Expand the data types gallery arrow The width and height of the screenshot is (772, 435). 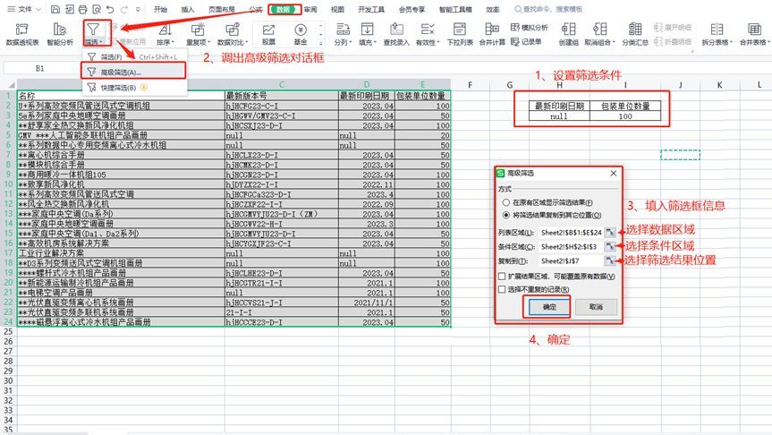pyautogui.click(x=320, y=44)
